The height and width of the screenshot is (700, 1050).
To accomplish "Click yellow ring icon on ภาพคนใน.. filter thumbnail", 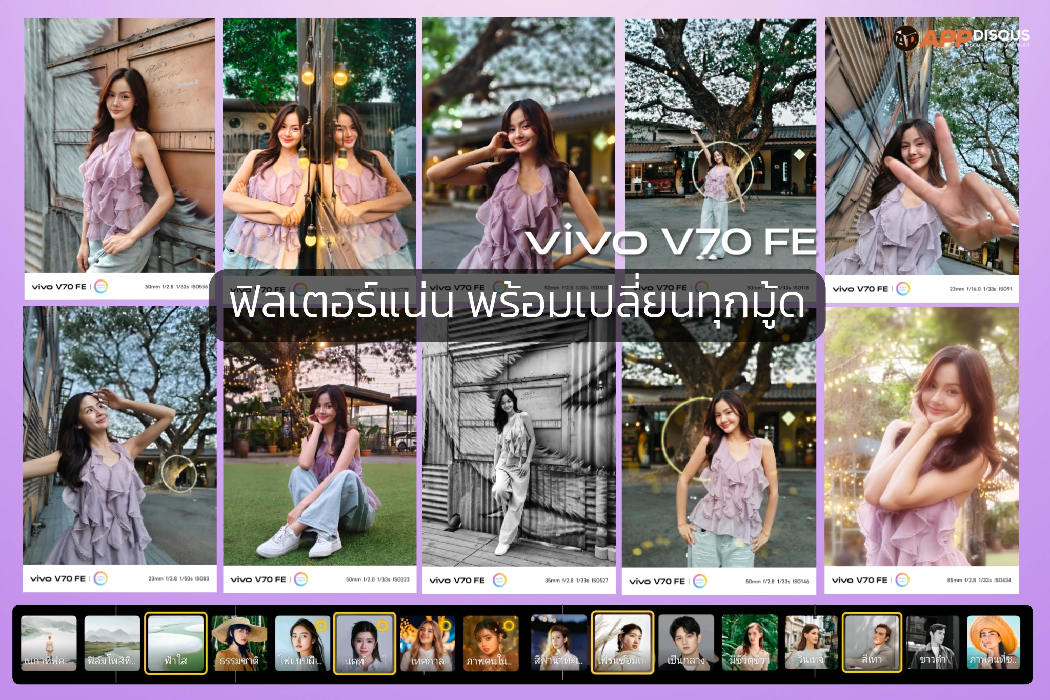I will click(x=509, y=625).
